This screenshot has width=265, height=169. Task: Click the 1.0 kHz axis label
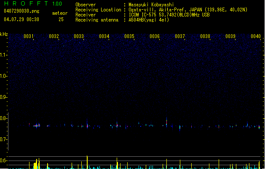[3, 76]
